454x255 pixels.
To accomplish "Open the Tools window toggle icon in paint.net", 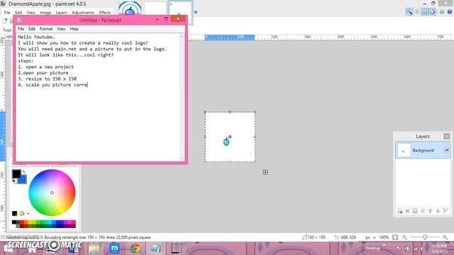I will [409, 12].
